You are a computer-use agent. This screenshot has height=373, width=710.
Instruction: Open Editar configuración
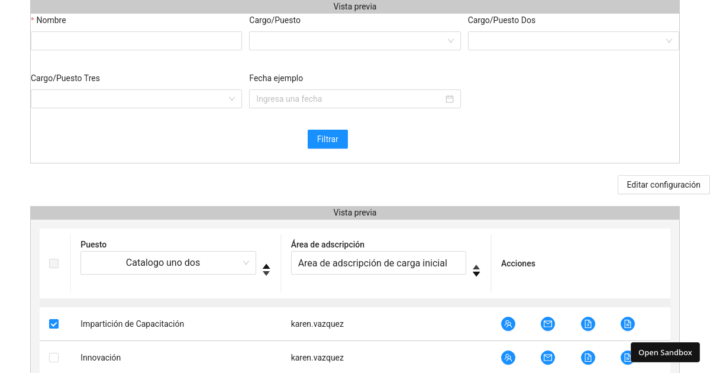(663, 185)
